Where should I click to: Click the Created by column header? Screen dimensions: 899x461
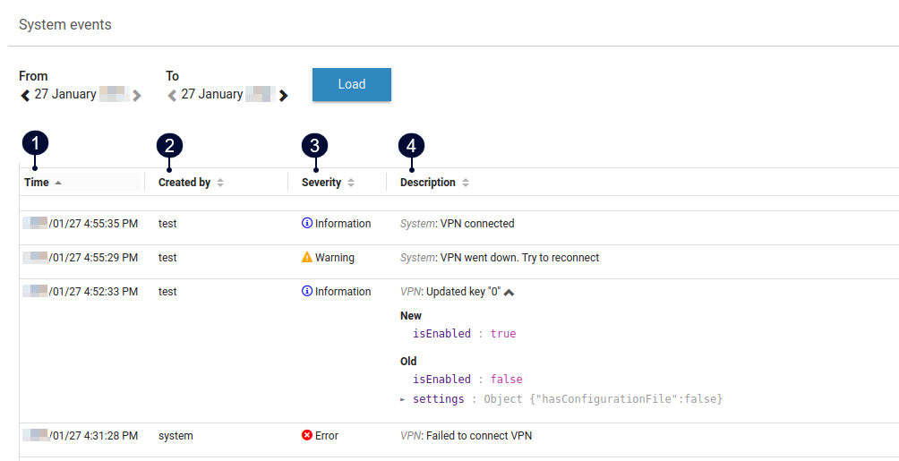(184, 183)
